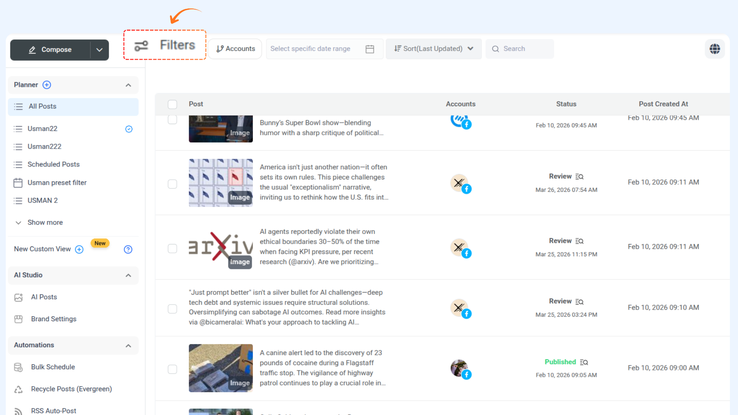Viewport: 738px width, 415px height.
Task: Open the arxiv post image thumbnail
Action: pos(220,247)
